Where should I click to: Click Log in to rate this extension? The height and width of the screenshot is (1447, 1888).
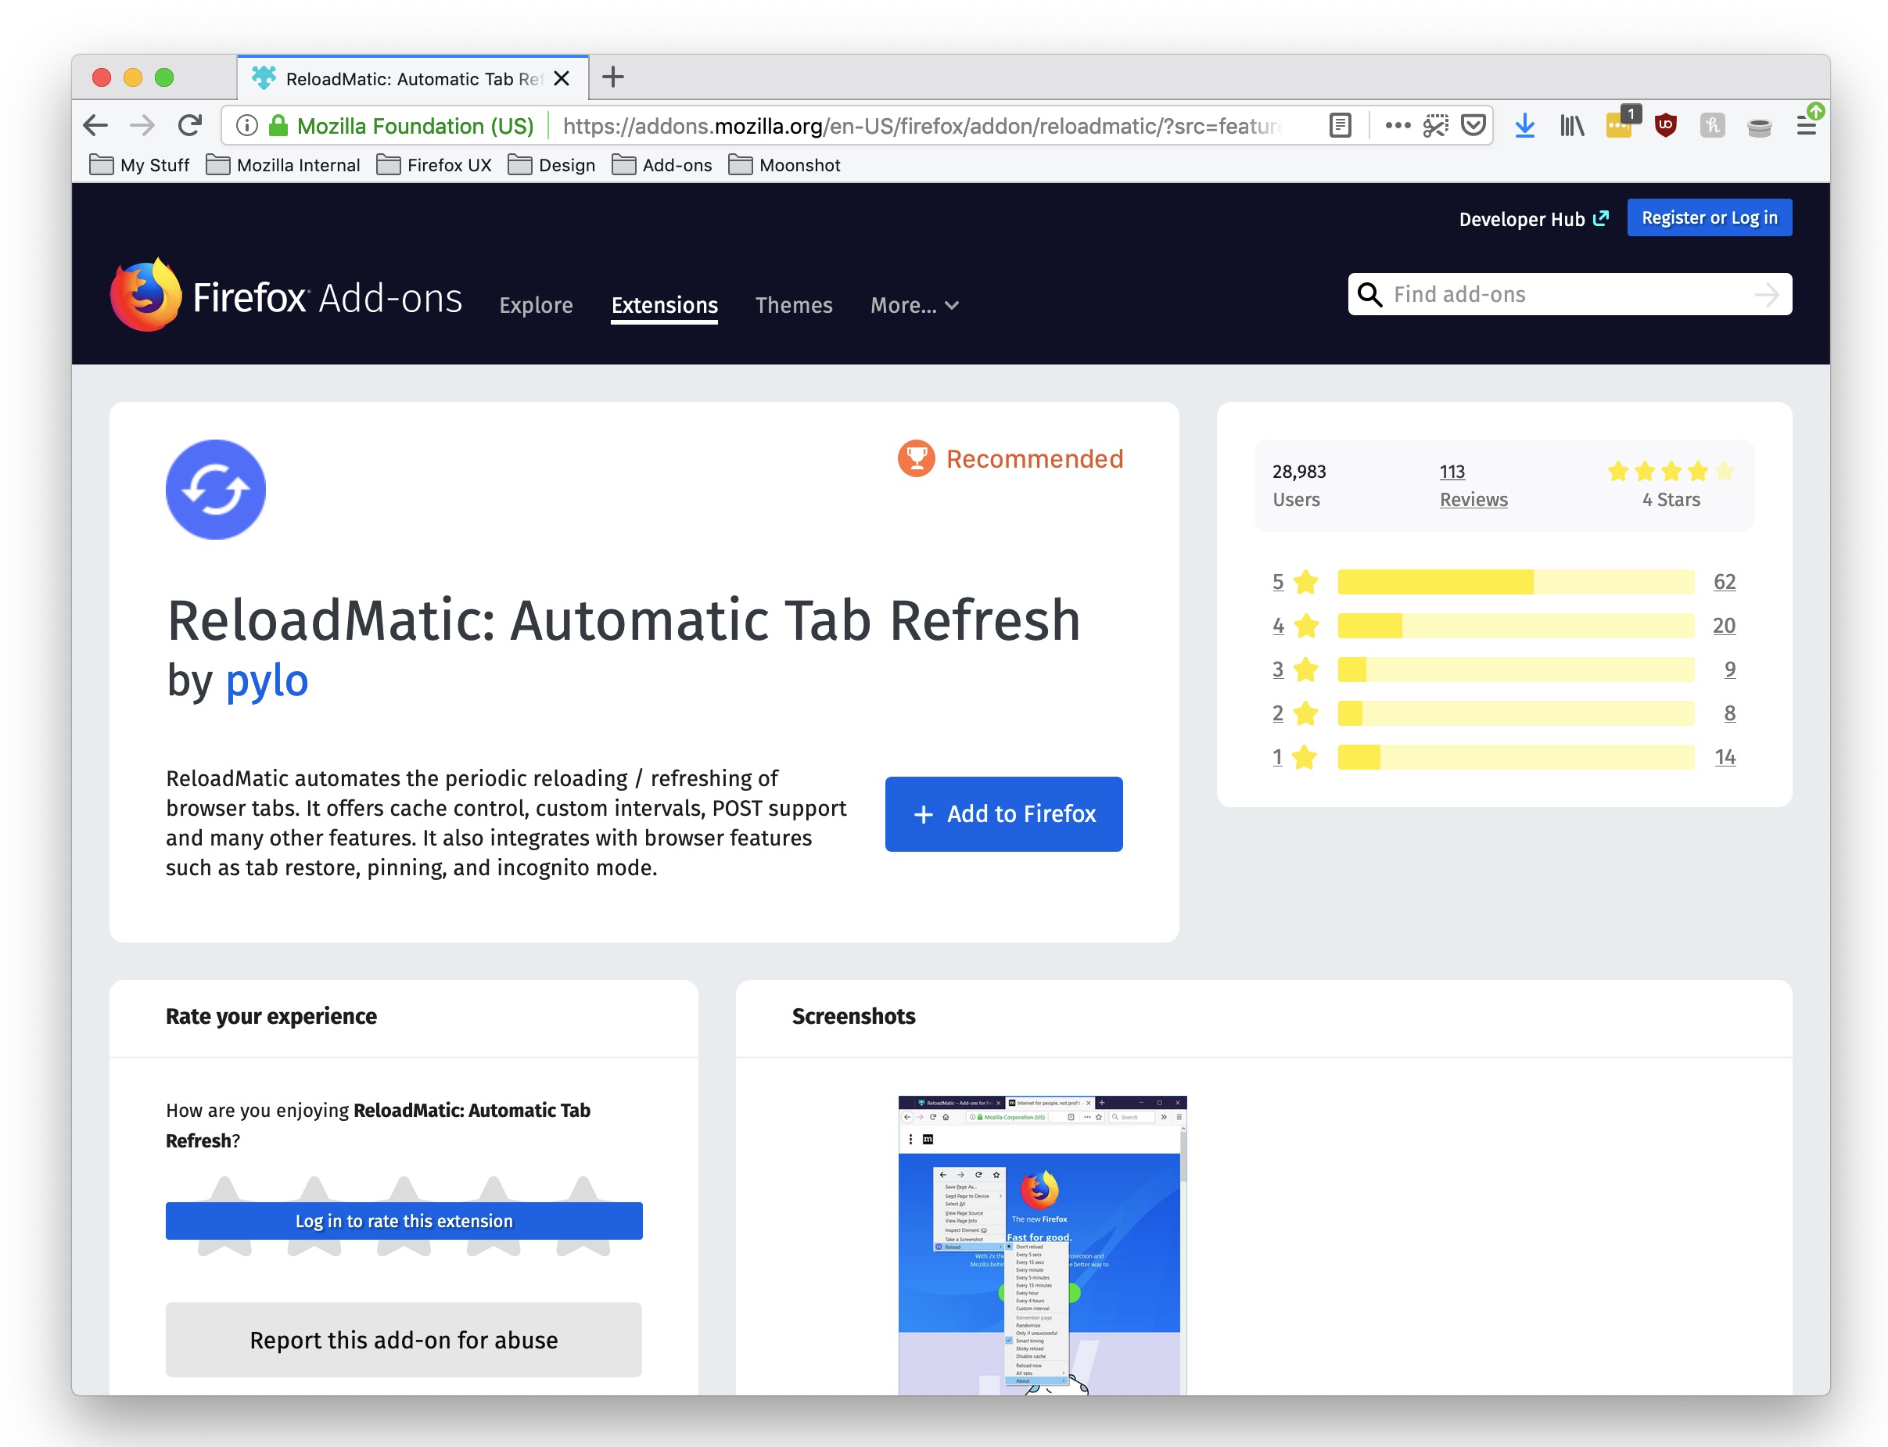(404, 1220)
